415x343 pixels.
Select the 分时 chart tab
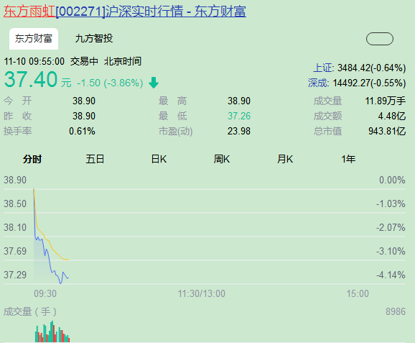32,159
